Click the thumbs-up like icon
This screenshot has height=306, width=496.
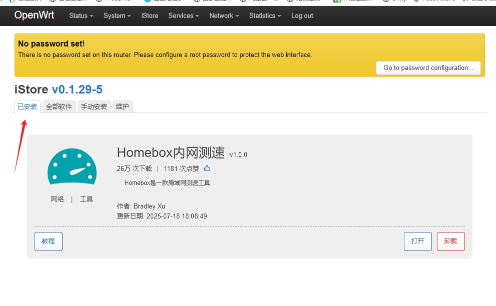207,168
